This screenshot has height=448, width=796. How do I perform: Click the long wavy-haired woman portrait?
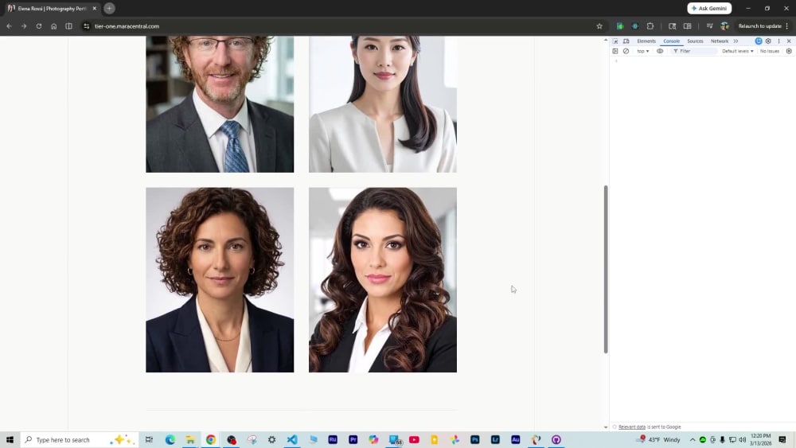(x=383, y=280)
